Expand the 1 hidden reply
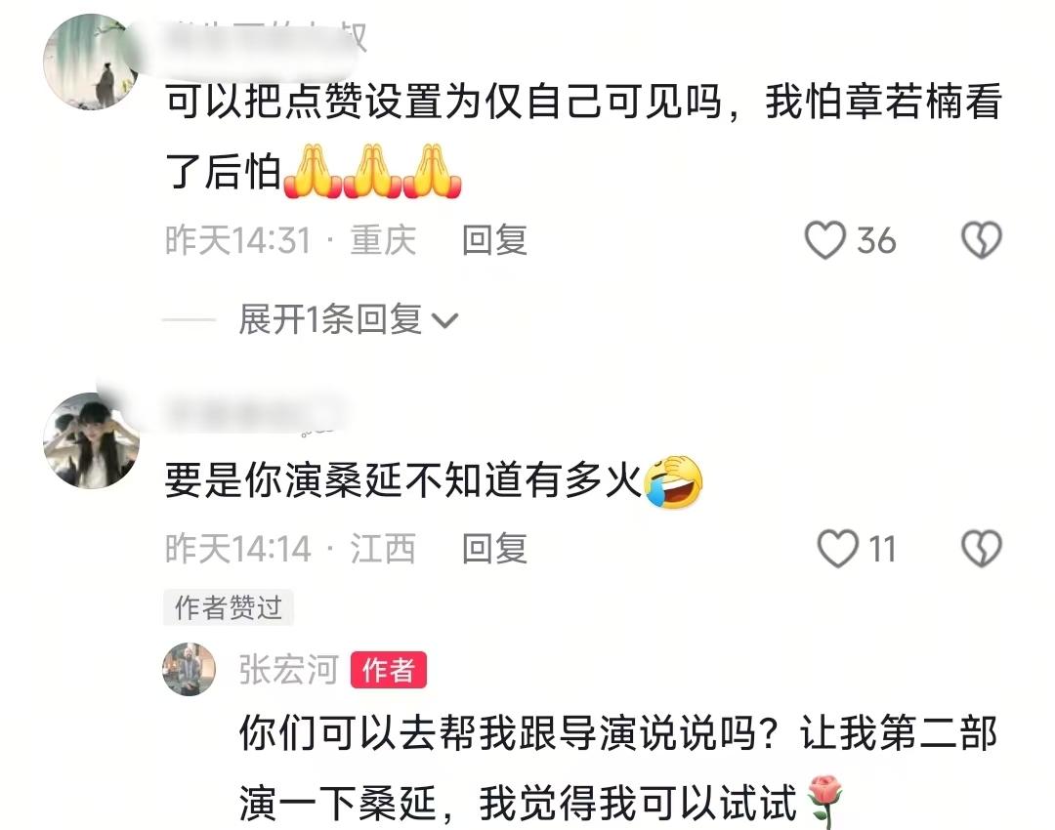1055x830 pixels. click(330, 318)
